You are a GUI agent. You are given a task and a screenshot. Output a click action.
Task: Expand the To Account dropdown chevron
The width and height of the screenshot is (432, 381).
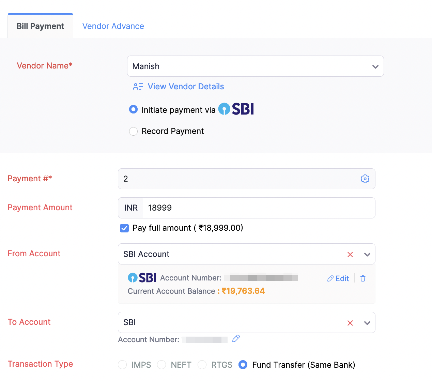367,323
